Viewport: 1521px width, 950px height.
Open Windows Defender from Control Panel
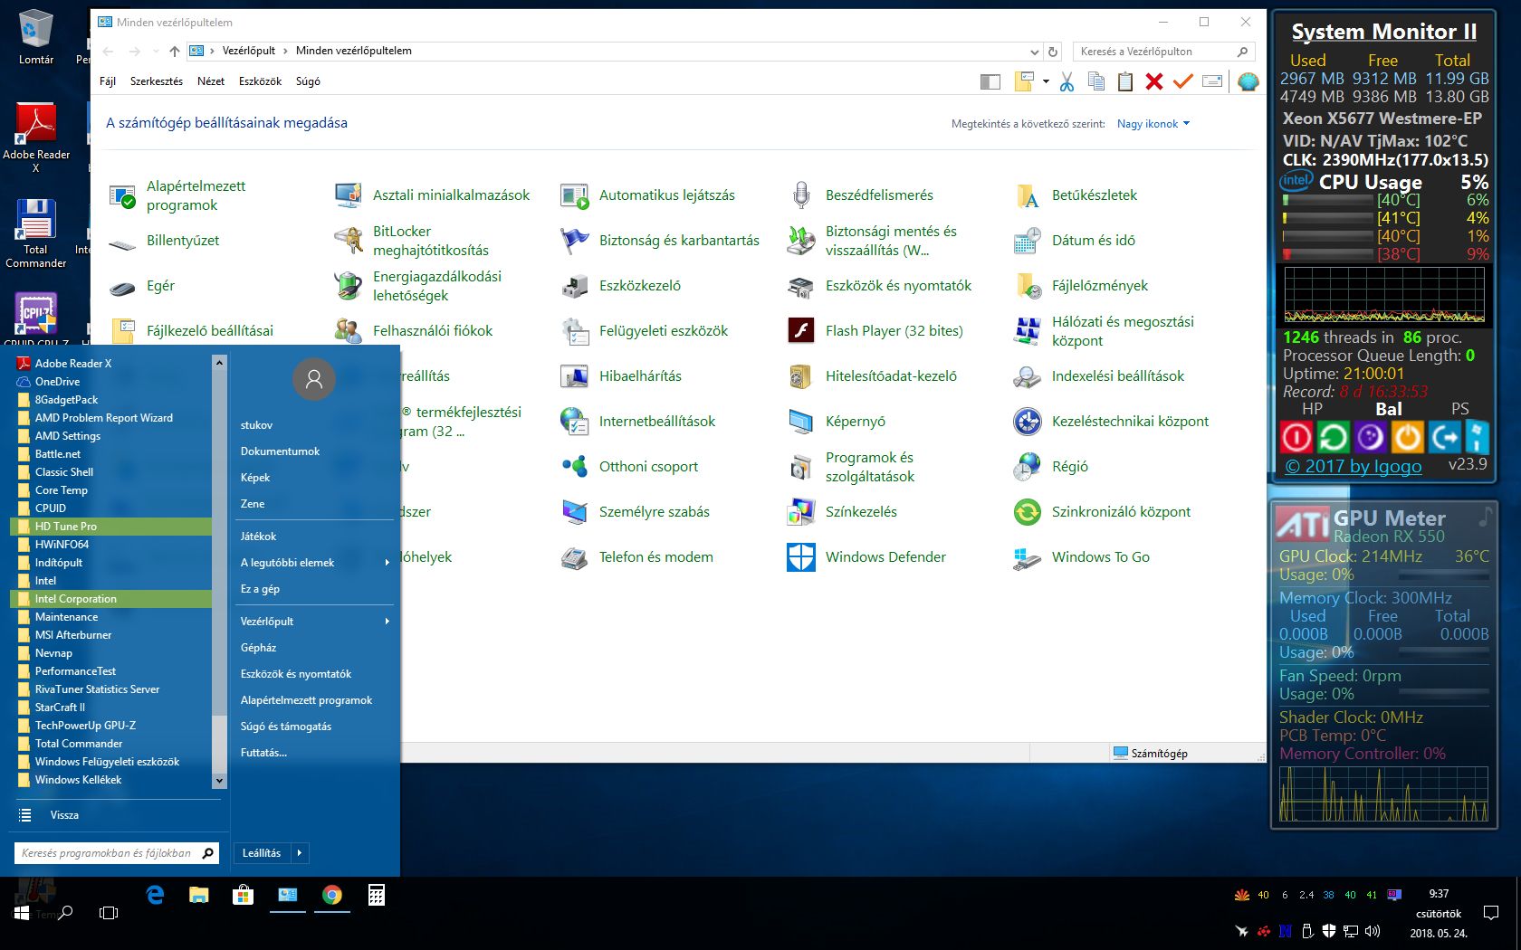coord(885,557)
